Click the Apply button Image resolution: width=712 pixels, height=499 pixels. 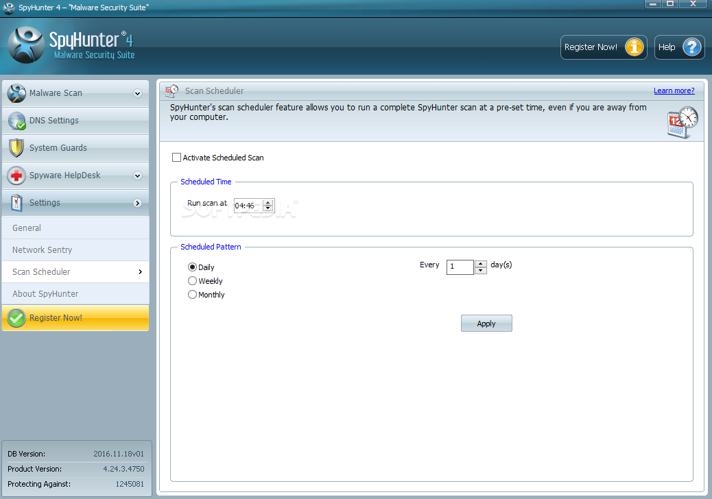(x=486, y=324)
